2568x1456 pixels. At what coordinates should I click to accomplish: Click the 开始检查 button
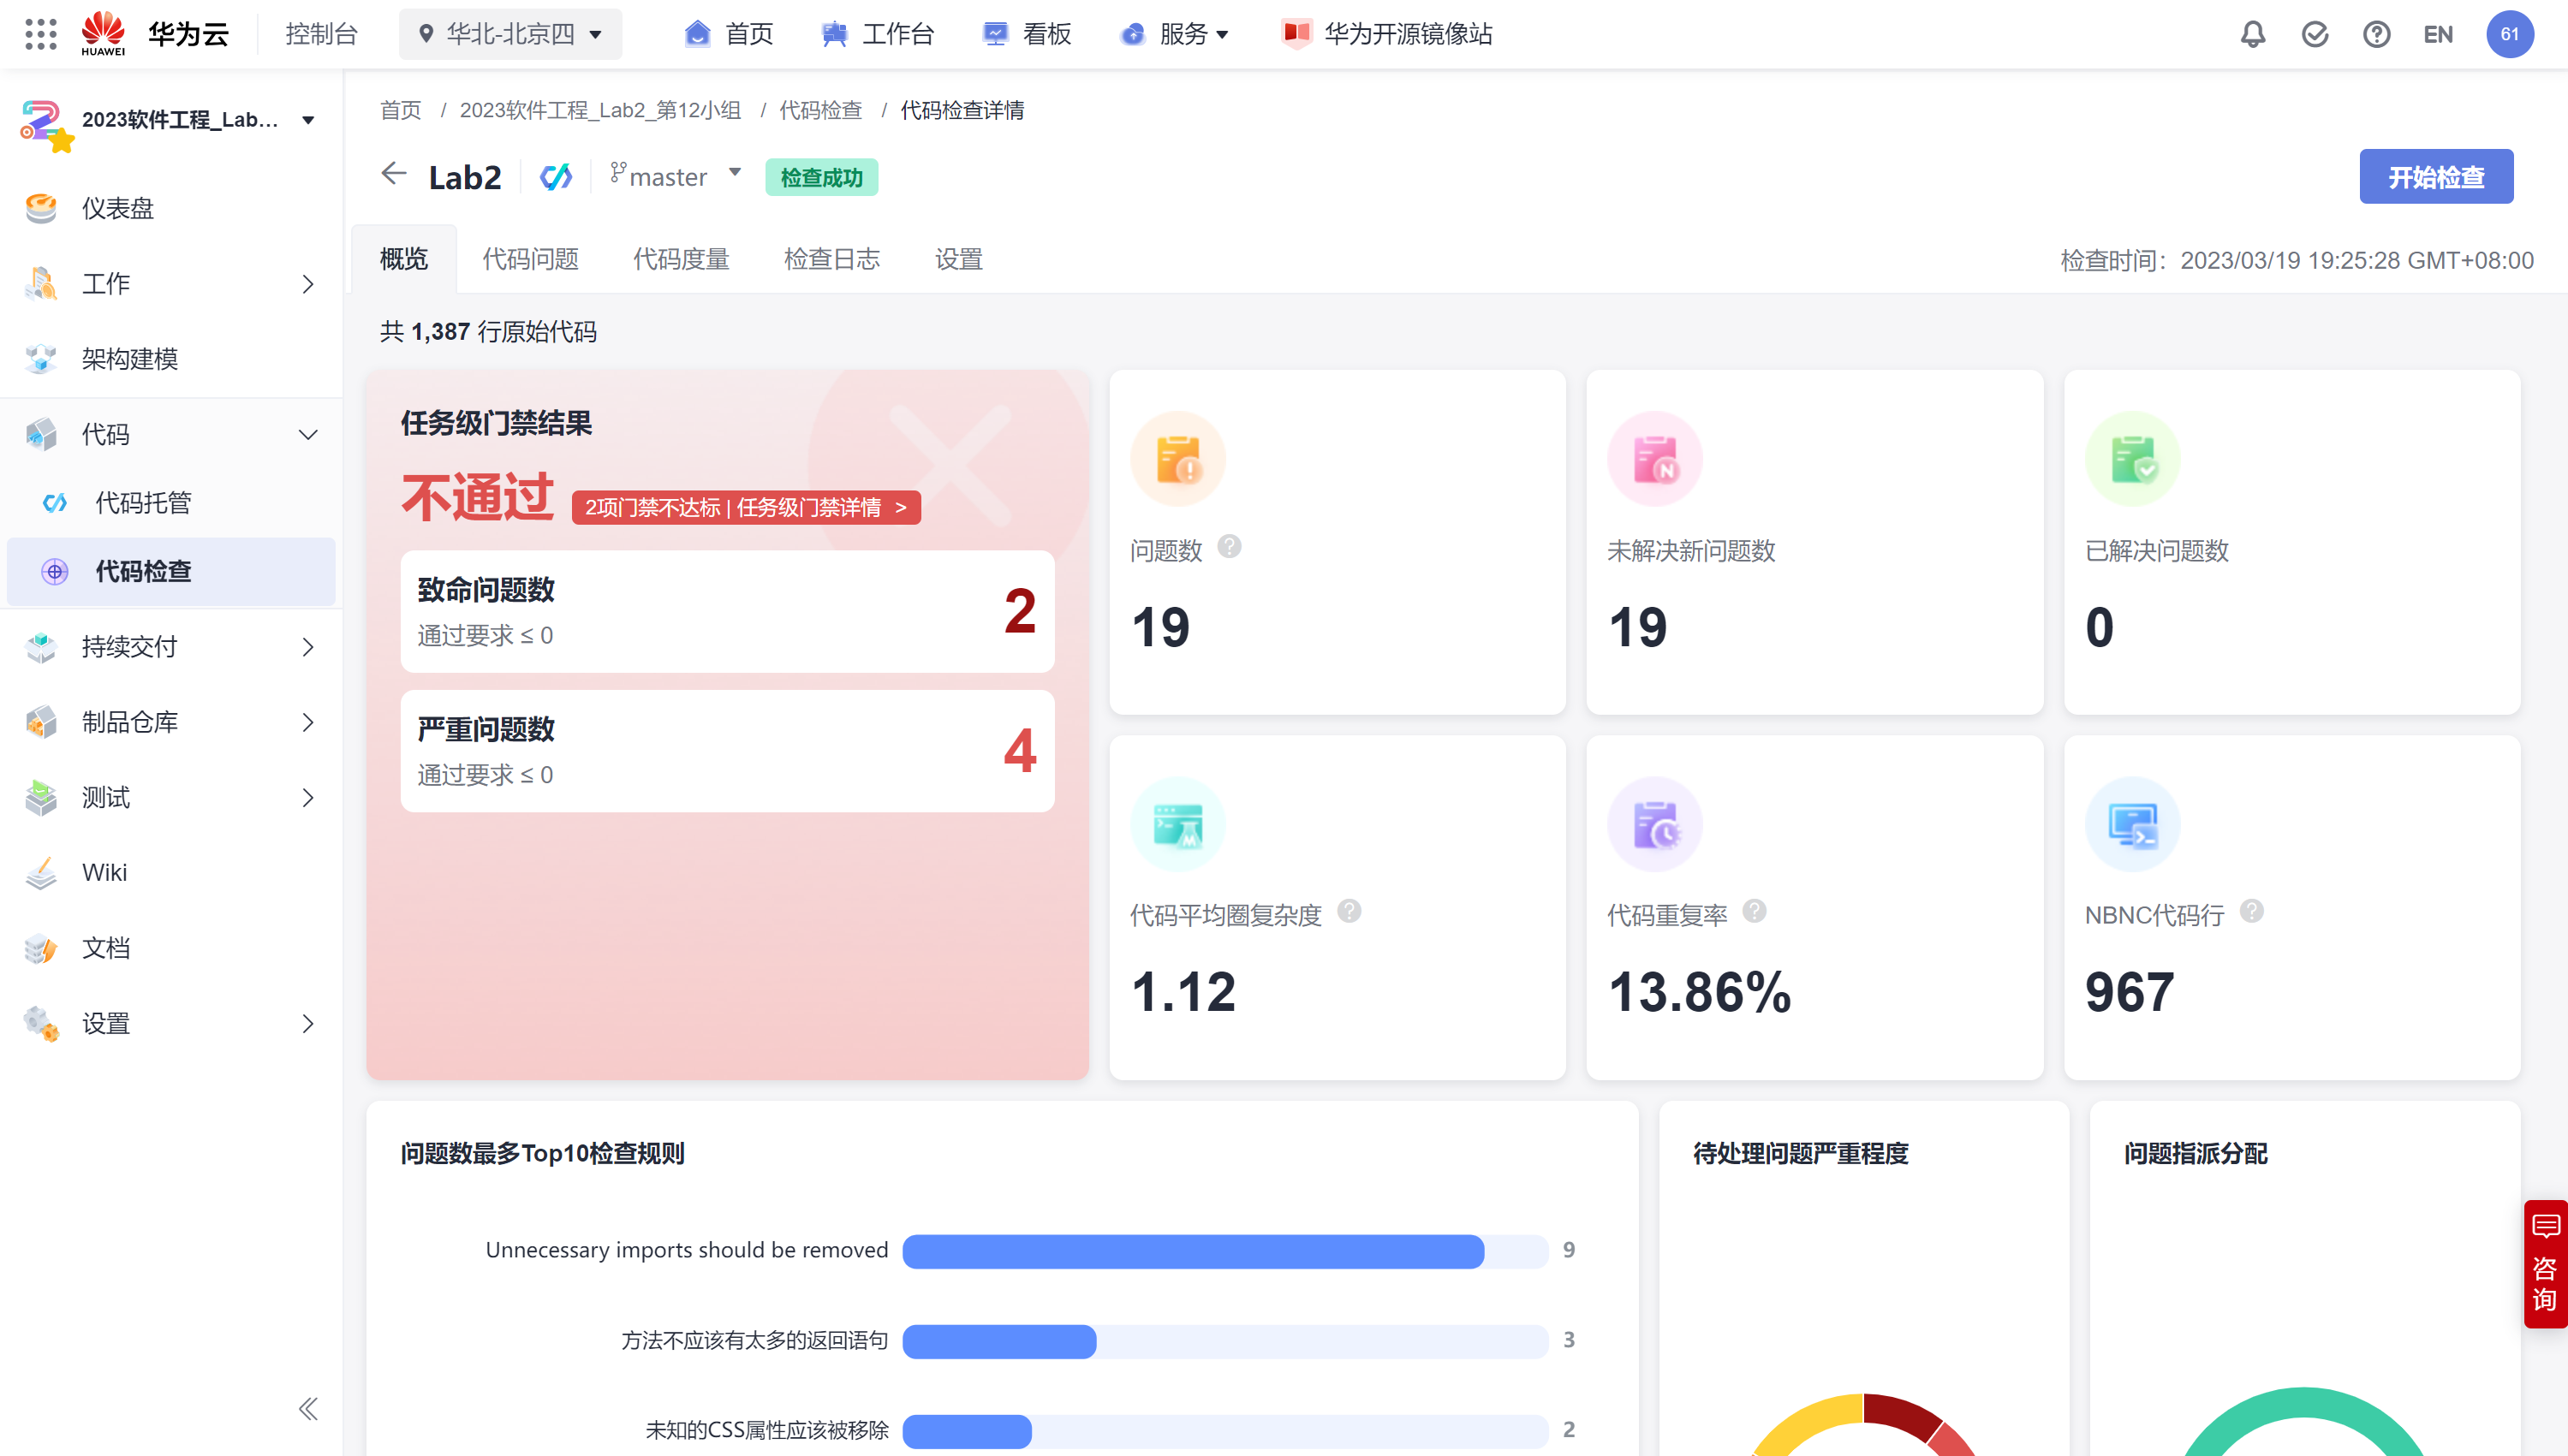(2435, 177)
